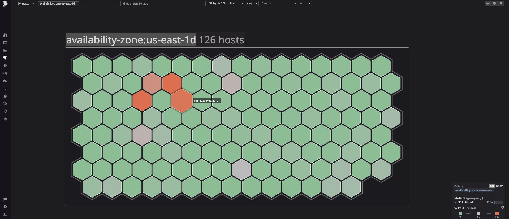Screen dimensions: 509x219
Task: Open the chat bubble icon in sidebar
Action: pos(5,199)
